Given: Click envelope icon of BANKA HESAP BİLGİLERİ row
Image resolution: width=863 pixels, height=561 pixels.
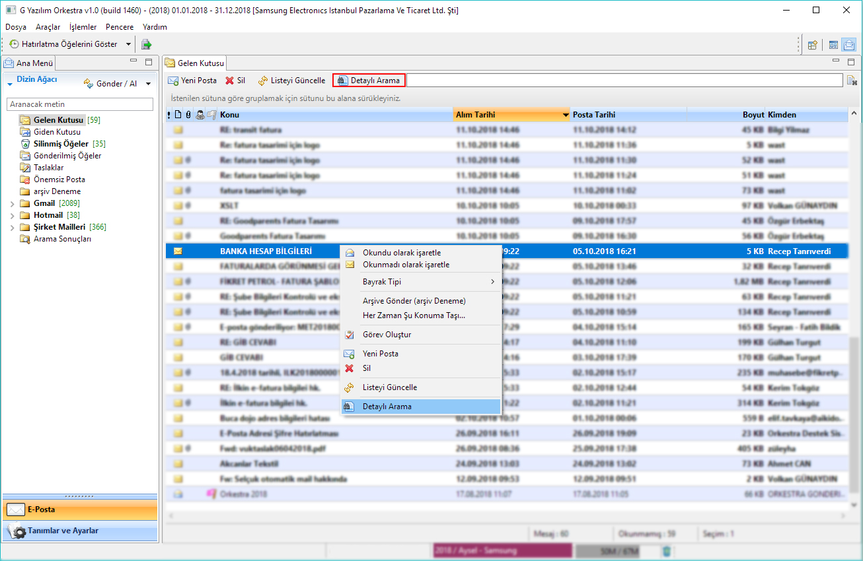Looking at the screenshot, I should pyautogui.click(x=178, y=251).
